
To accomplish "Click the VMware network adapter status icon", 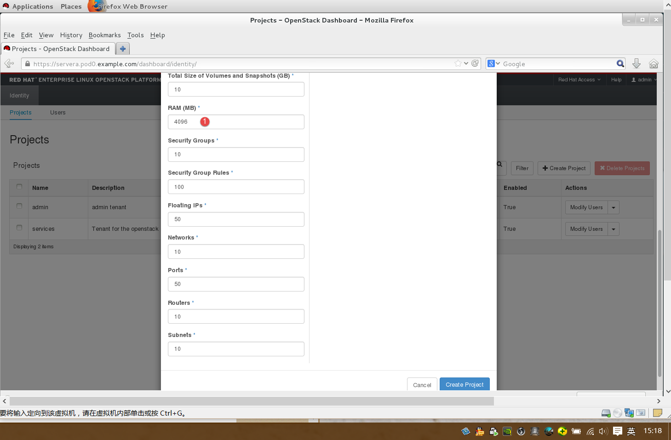I will (629, 413).
